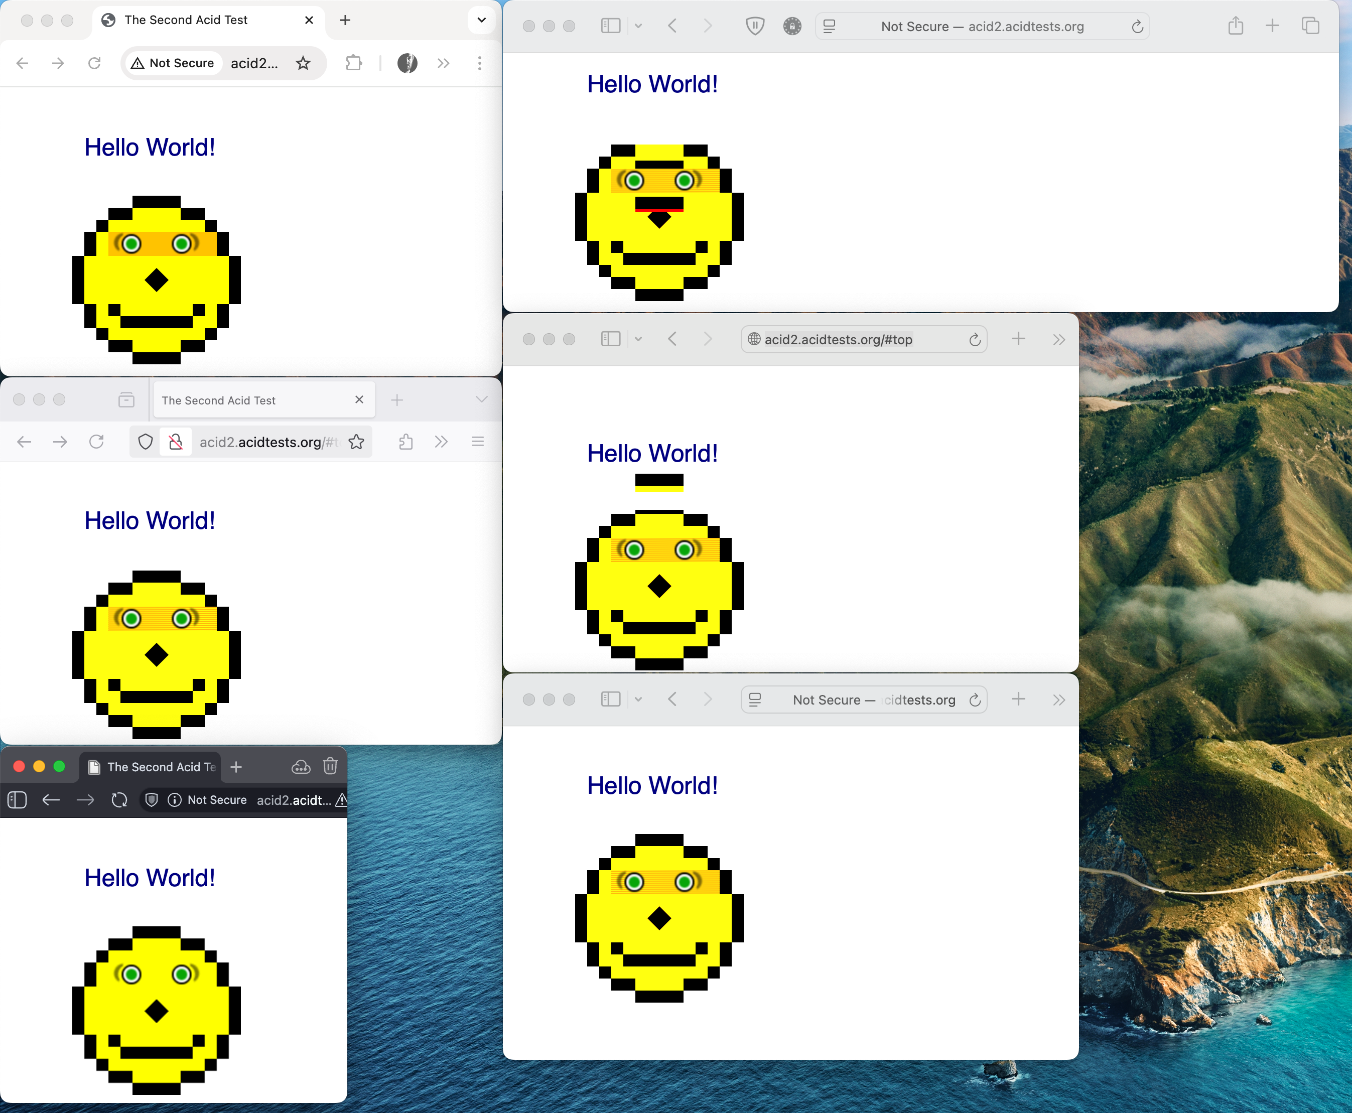
Task: Toggle Brave sidebar panel
Action: click(17, 800)
